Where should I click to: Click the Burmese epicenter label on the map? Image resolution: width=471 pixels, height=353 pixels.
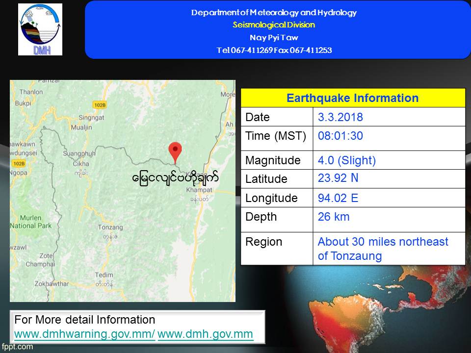pyautogui.click(x=175, y=178)
